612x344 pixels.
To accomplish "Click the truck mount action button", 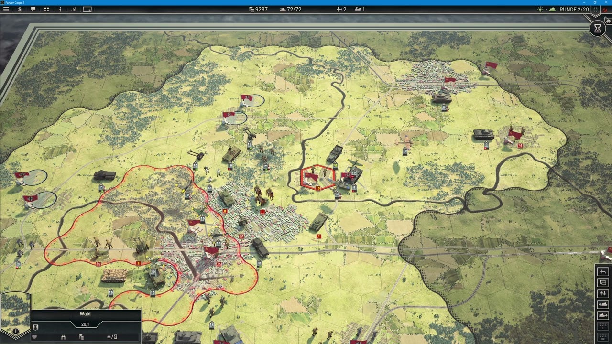I will coord(603,315).
